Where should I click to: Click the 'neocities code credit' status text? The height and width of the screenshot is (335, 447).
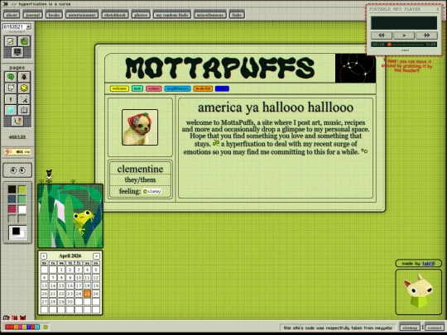338,328
